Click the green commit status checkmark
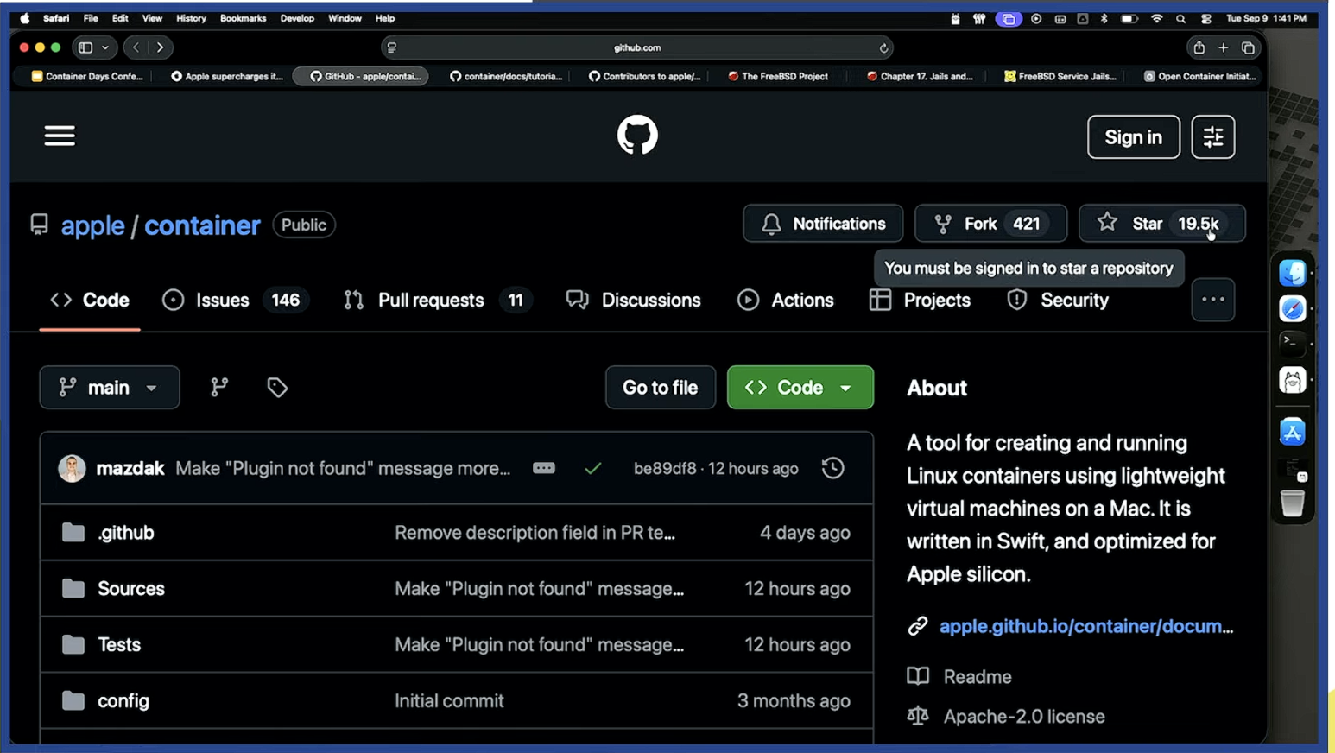 [x=592, y=468]
